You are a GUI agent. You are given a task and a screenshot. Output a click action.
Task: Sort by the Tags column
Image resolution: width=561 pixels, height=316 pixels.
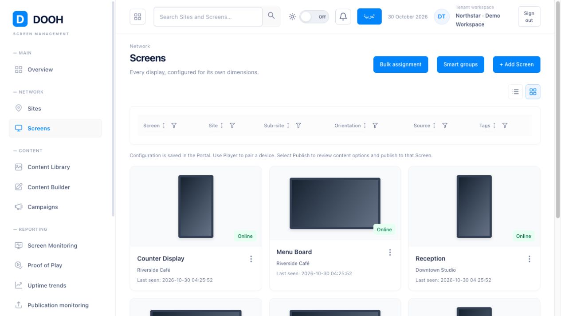(x=494, y=126)
